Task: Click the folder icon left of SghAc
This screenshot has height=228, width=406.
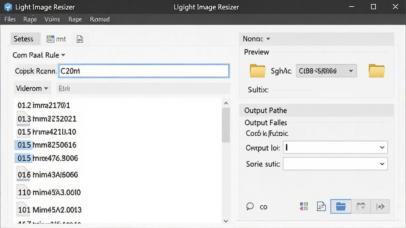Action: tap(257, 70)
